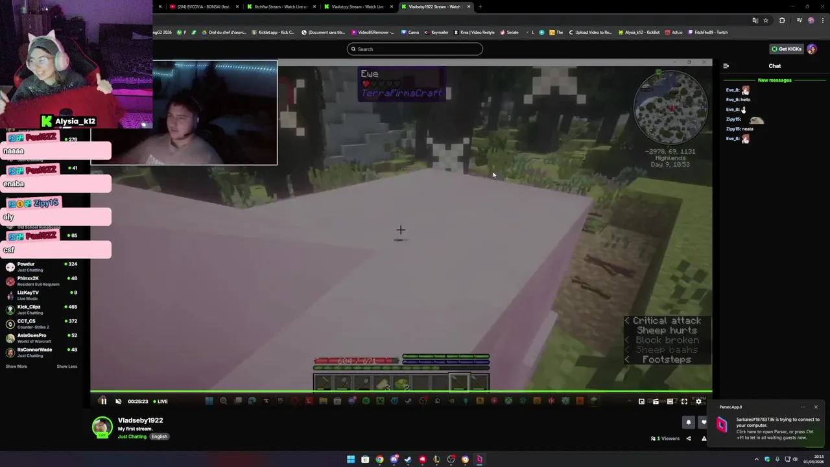Collapse sidebar with Show Less

click(67, 366)
